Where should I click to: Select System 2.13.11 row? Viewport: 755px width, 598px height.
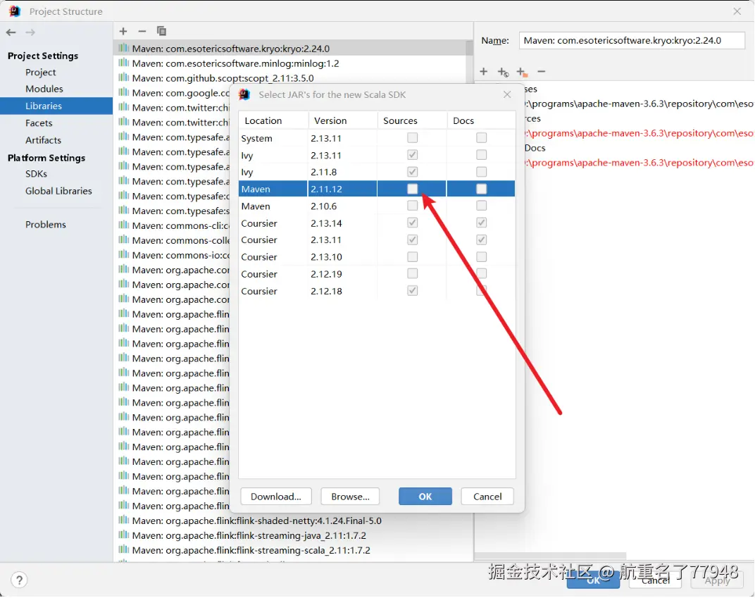(377, 138)
